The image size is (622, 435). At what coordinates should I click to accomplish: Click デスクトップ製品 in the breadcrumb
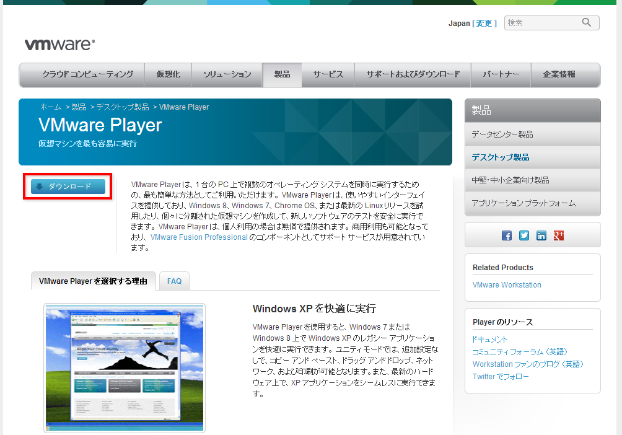point(123,107)
